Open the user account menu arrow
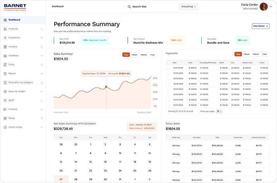The height and width of the screenshot is (183, 277). (271, 7)
